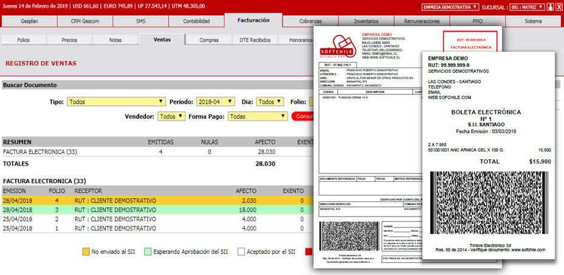
Task: Open the Empresa Demostrativa company selector
Action: point(450,7)
